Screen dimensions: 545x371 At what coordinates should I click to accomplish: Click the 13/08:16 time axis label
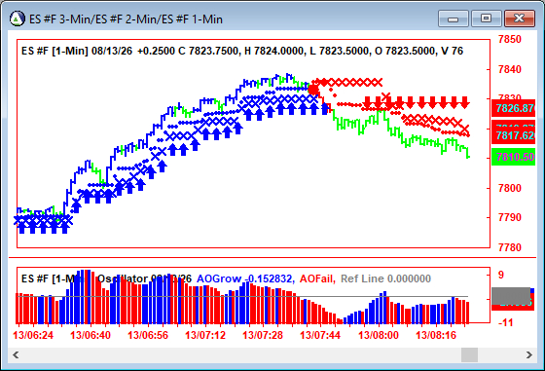(x=436, y=335)
